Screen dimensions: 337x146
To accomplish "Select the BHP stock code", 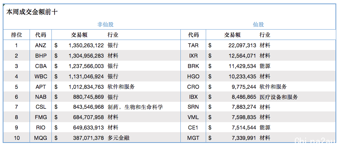I will (41, 56).
